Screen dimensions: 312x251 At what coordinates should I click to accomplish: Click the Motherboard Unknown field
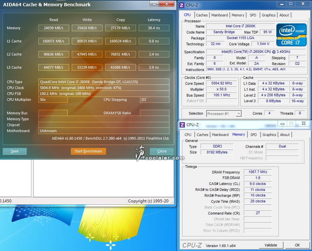tap(104, 131)
